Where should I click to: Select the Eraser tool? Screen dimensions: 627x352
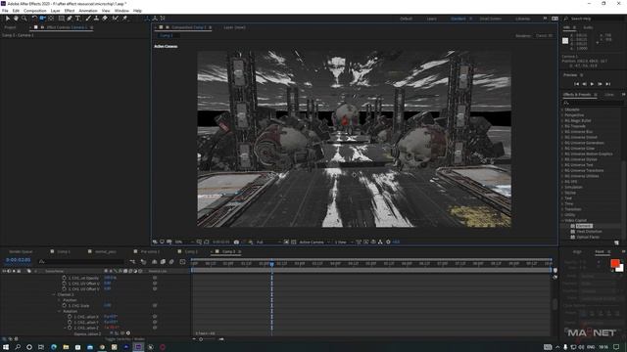pos(105,19)
